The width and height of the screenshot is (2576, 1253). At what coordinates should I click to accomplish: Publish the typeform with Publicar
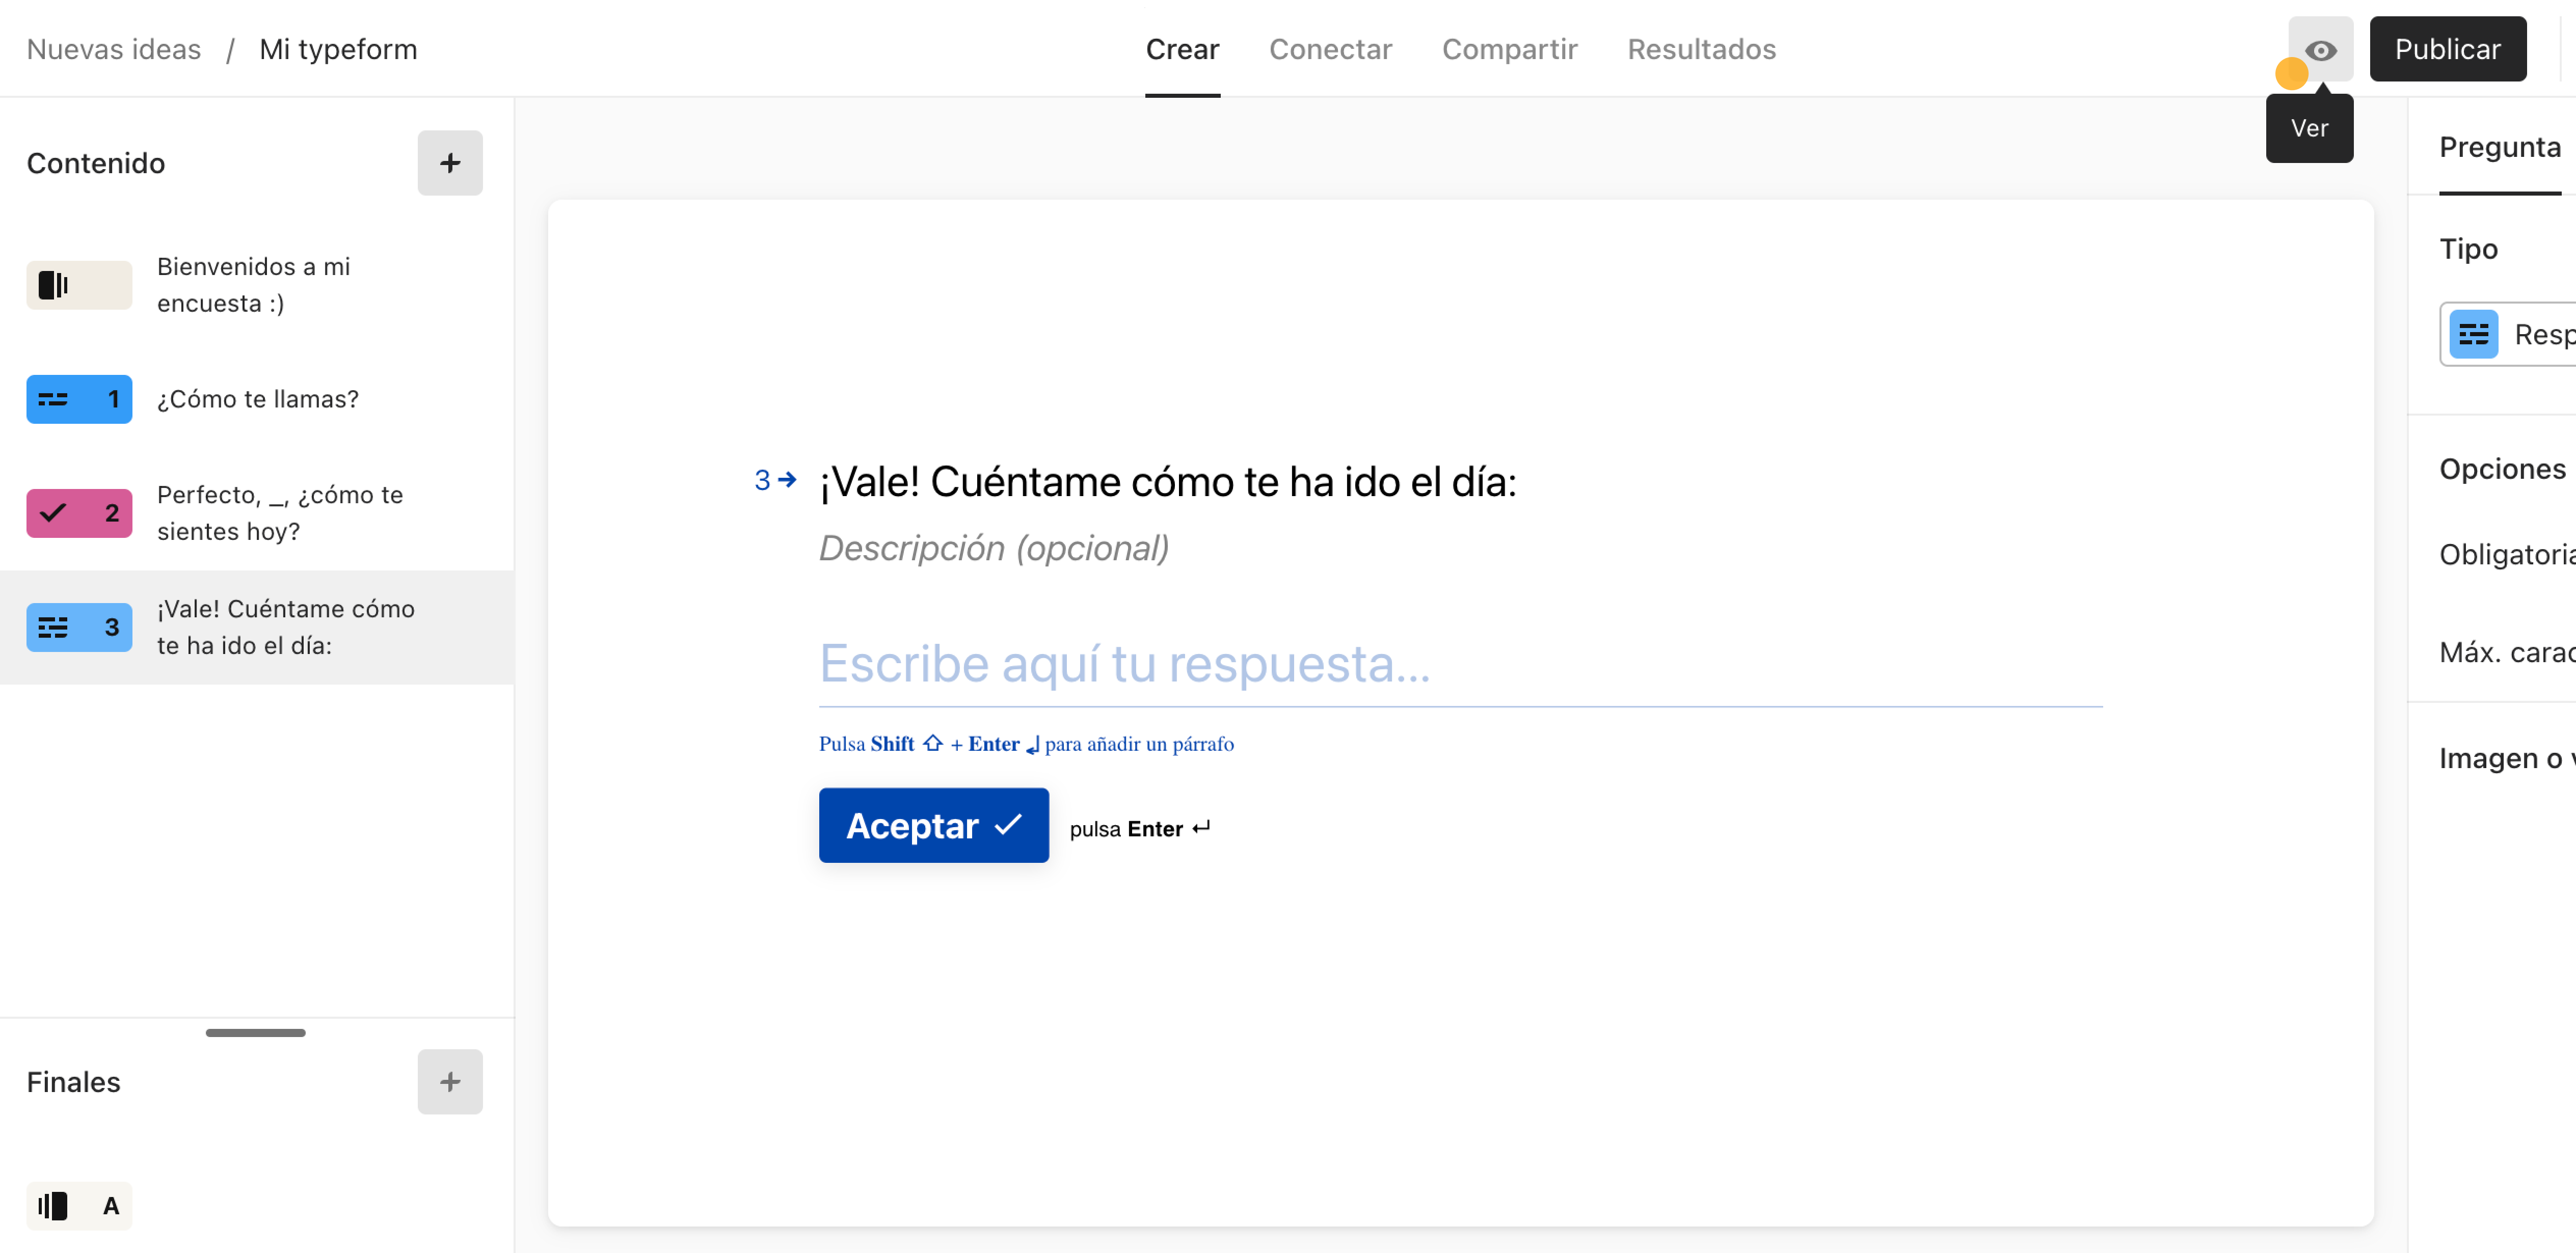tap(2447, 49)
